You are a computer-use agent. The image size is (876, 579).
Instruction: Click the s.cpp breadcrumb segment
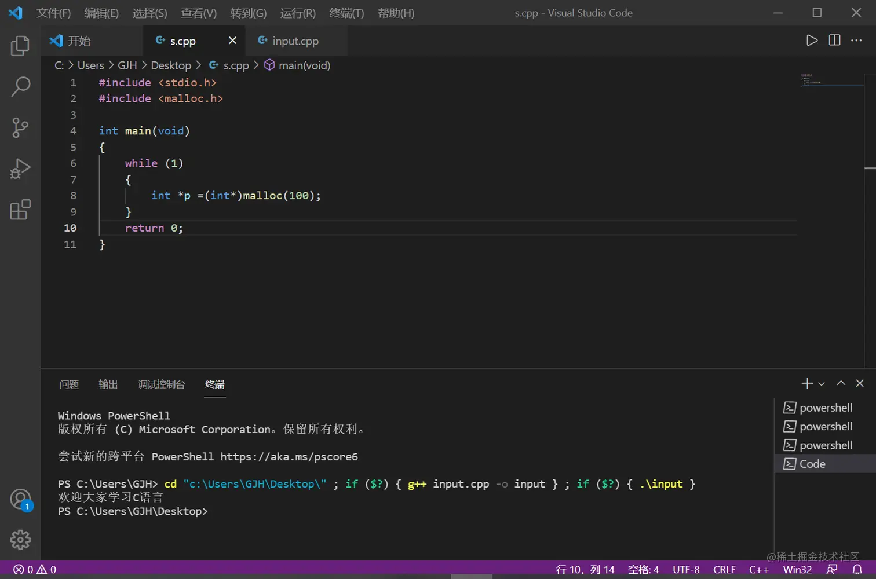[229, 65]
